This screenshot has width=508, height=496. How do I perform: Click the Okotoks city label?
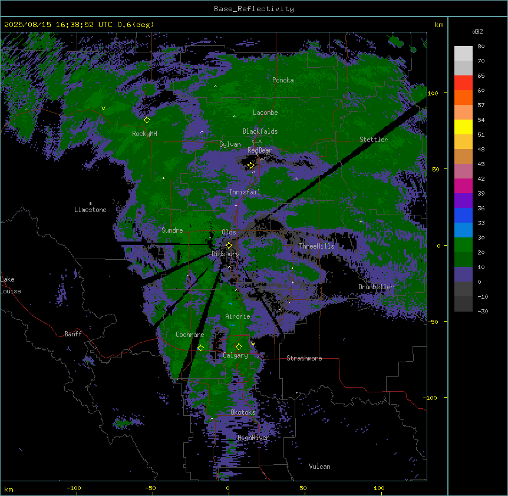tap(243, 412)
